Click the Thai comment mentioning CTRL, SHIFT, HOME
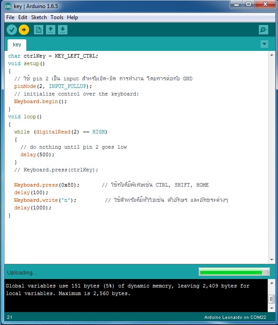This screenshot has height=325, width=278. 155,184
